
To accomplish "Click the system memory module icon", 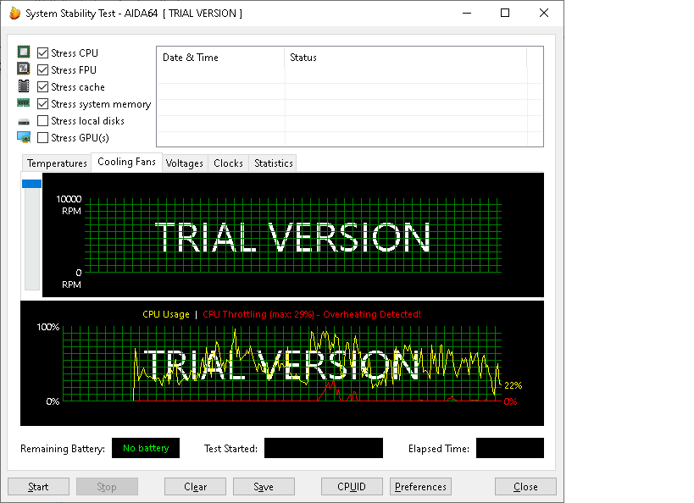I will pyautogui.click(x=23, y=102).
